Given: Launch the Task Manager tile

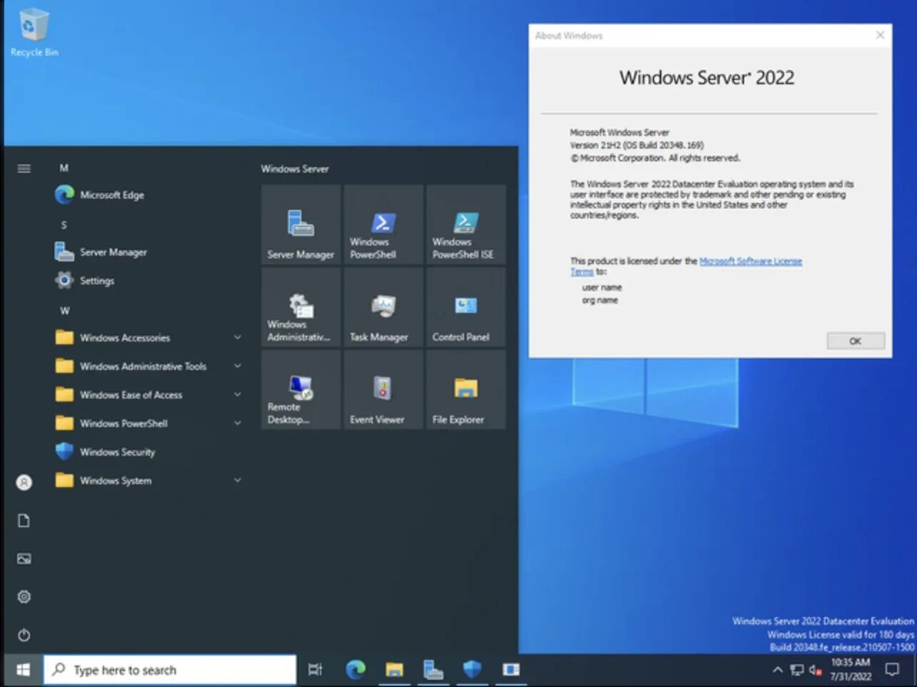Looking at the screenshot, I should click(x=384, y=307).
